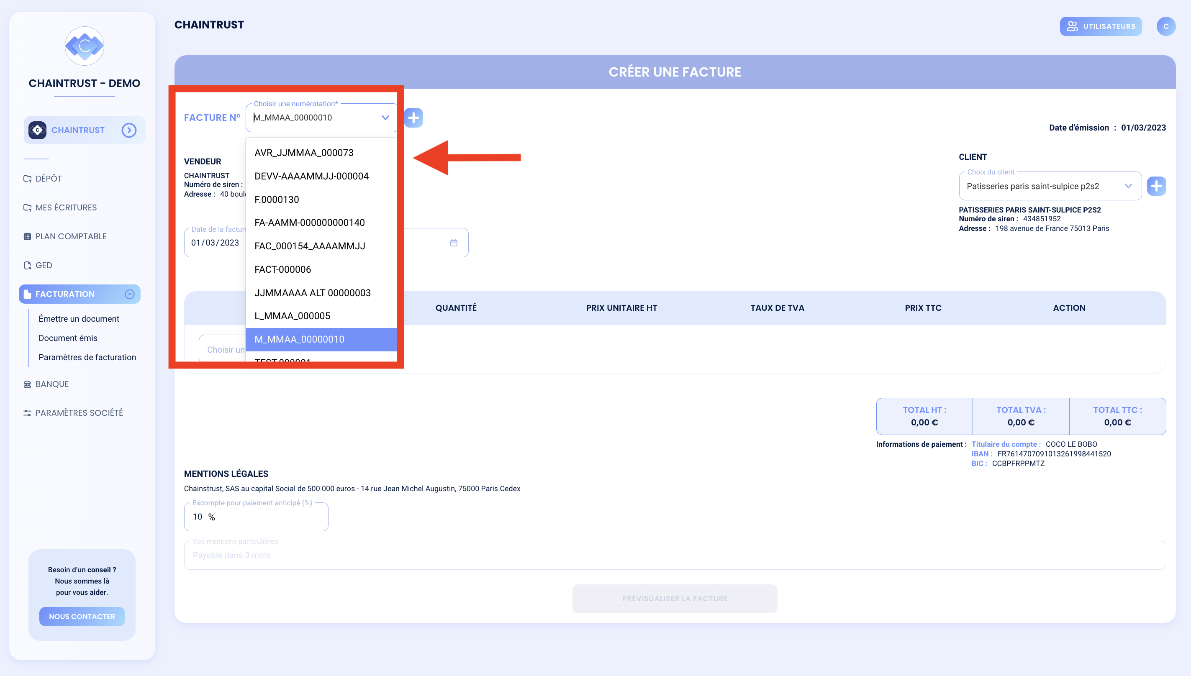
Task: Select AVR_JJMMAA_000073 numbering option
Action: point(321,153)
